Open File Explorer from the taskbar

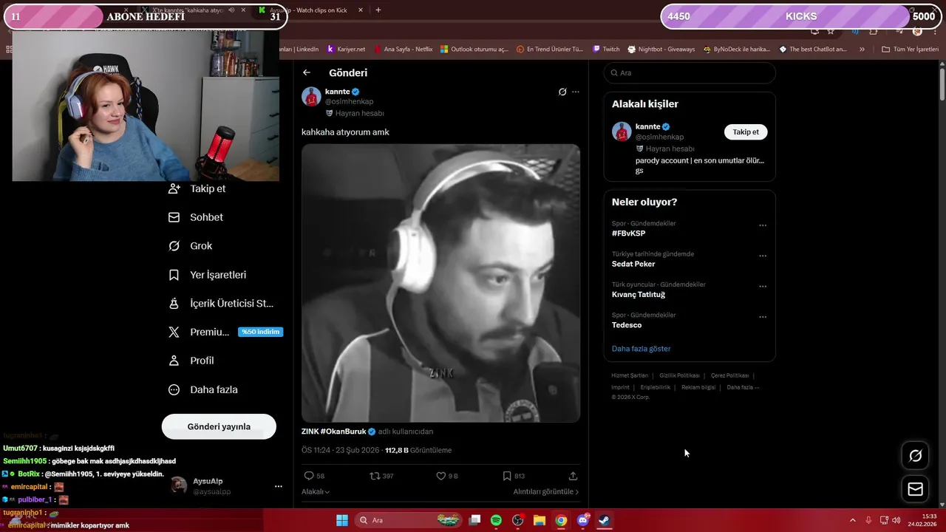(540, 520)
